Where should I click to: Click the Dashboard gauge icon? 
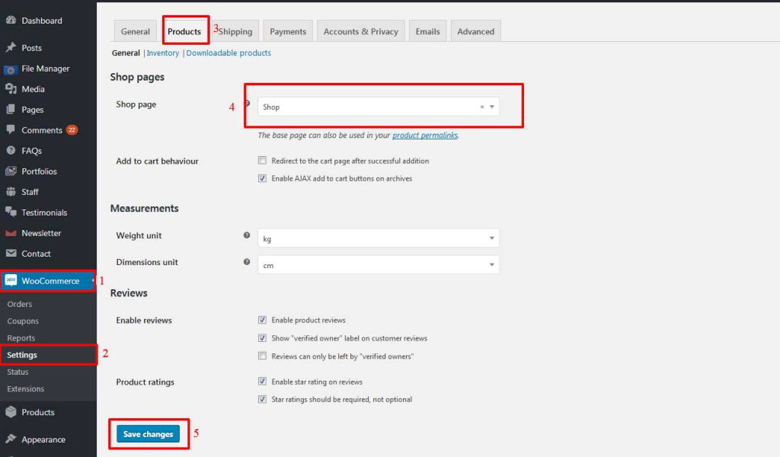click(11, 21)
